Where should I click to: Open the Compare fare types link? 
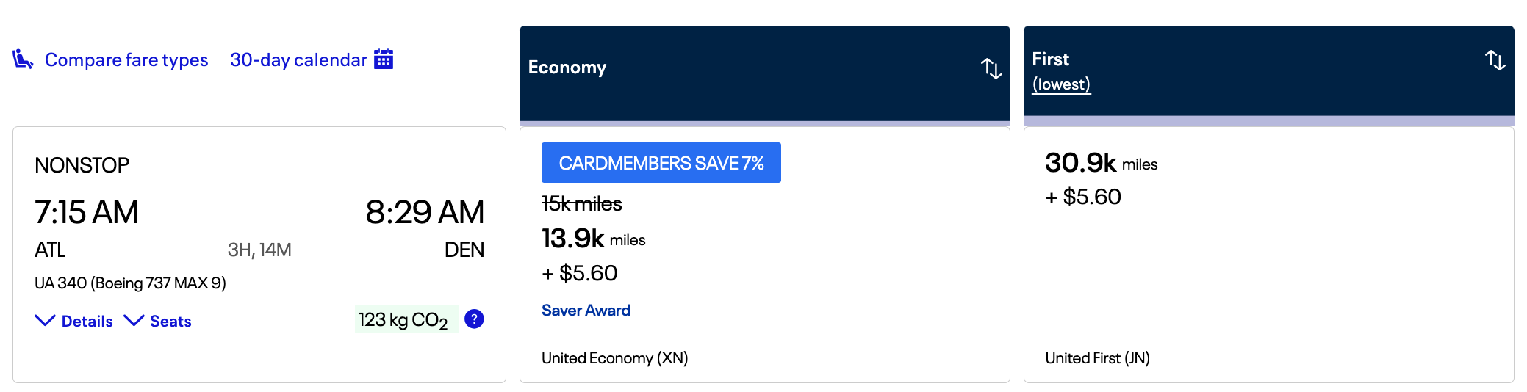click(126, 60)
